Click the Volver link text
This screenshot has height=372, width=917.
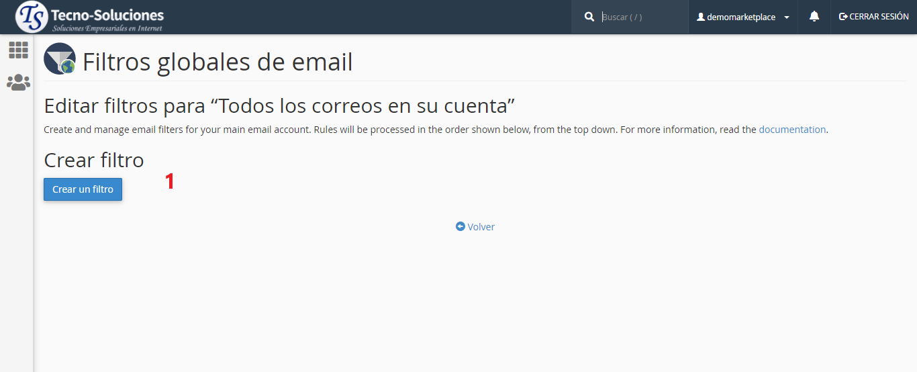[x=481, y=227]
